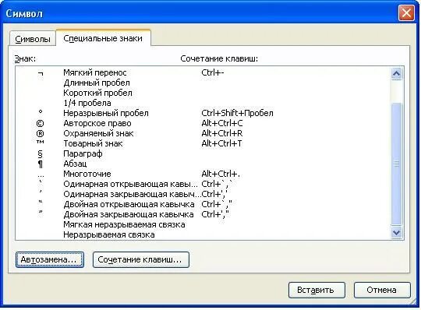421x310 pixels.
Task: Select Одинарная открывающая кавычка row
Action: (x=203, y=184)
